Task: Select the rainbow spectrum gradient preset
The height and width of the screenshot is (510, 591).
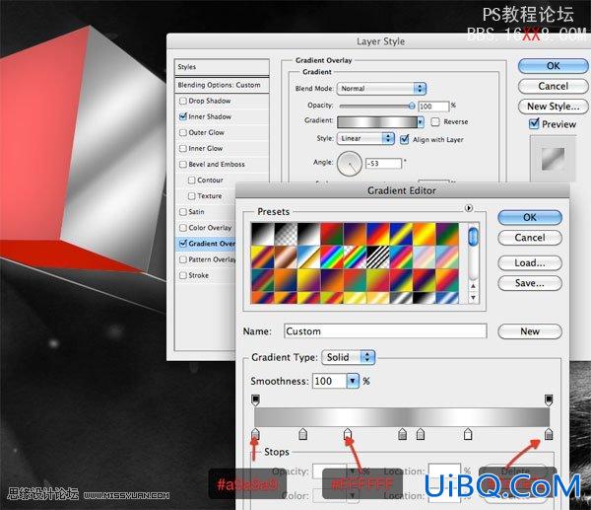Action: [x=332, y=257]
